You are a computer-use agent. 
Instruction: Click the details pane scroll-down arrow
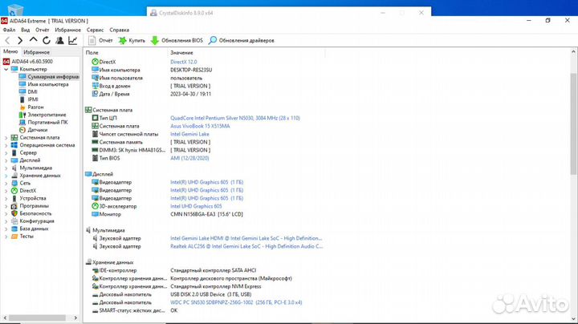[573, 318]
